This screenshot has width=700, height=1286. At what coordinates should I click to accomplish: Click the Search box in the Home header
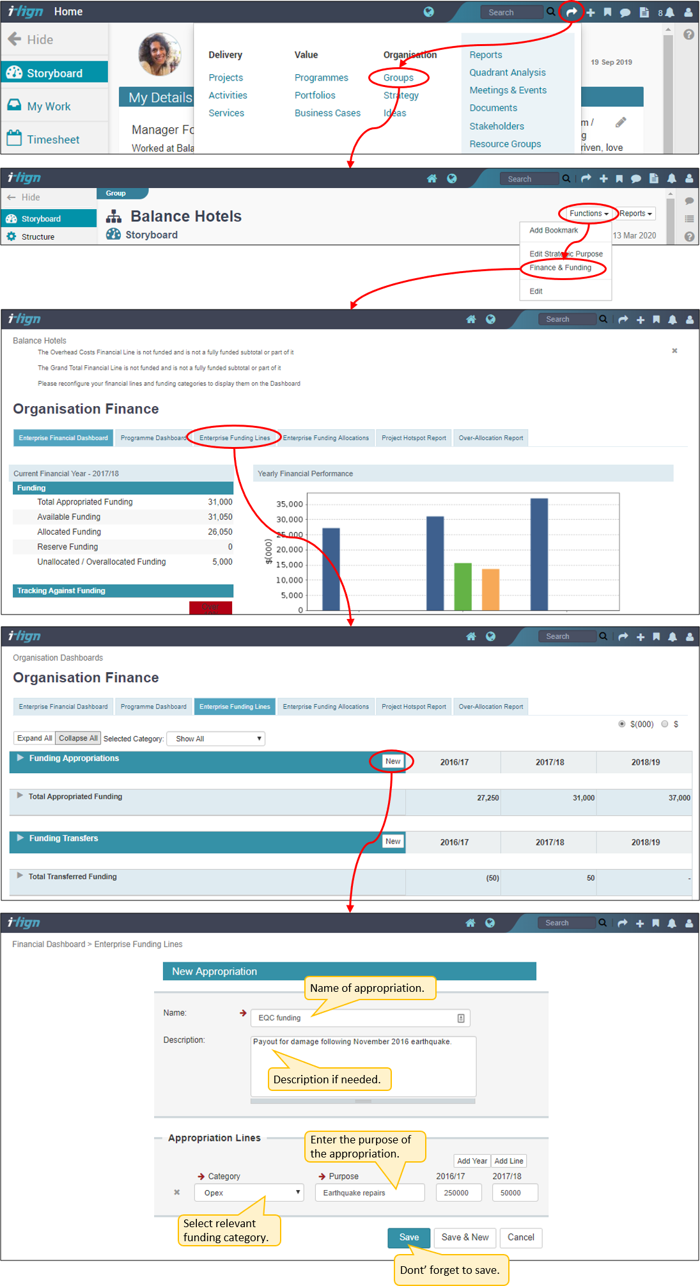click(511, 12)
